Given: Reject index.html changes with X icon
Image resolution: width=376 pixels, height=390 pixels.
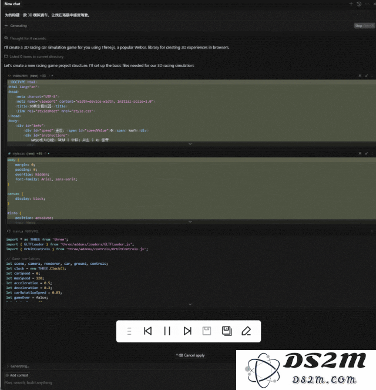Looking at the screenshot, I should [x=360, y=76].
